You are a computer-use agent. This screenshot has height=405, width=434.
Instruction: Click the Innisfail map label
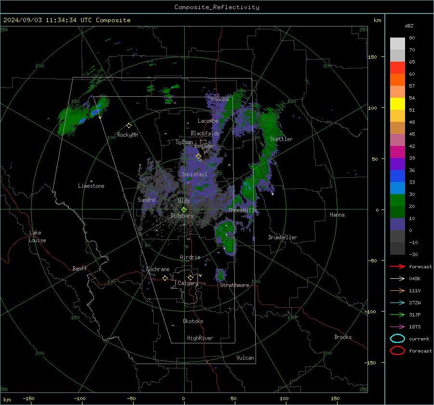194,174
